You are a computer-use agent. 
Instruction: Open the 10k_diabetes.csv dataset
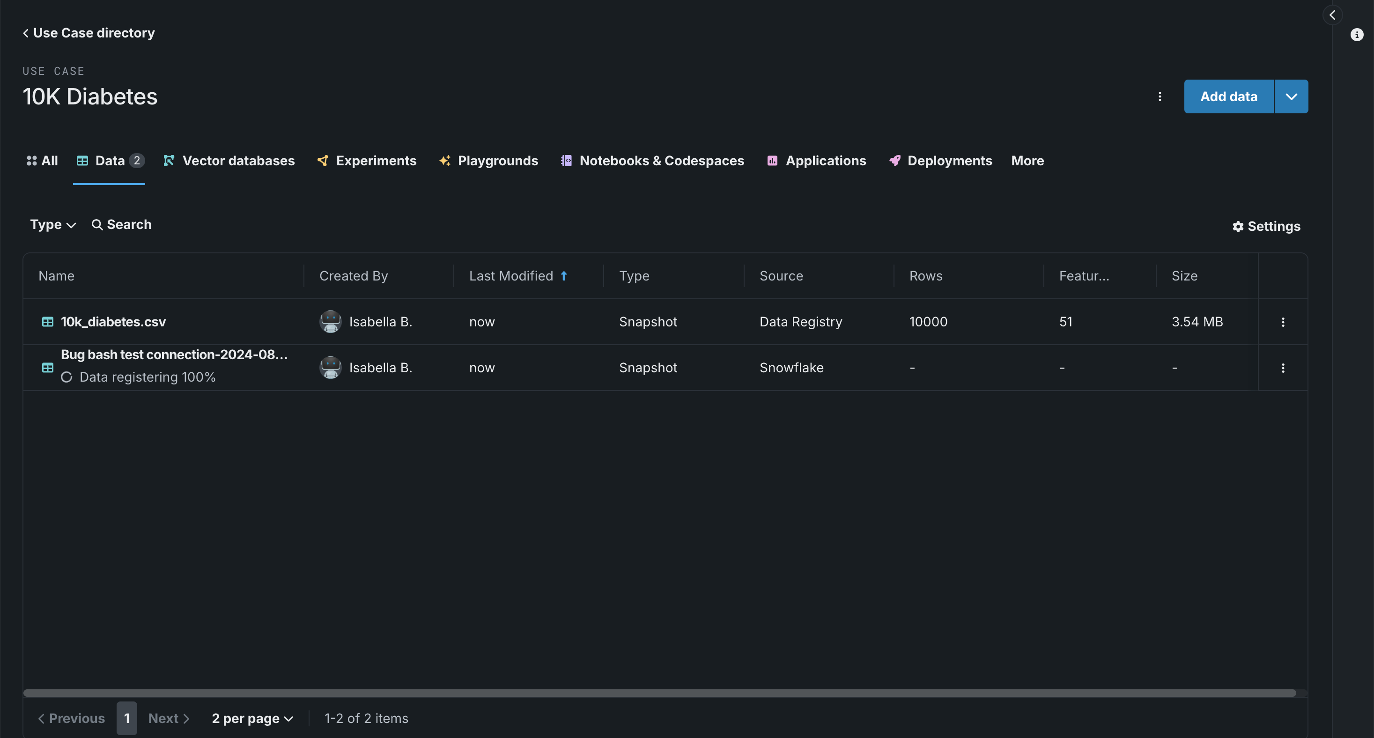pyautogui.click(x=113, y=322)
